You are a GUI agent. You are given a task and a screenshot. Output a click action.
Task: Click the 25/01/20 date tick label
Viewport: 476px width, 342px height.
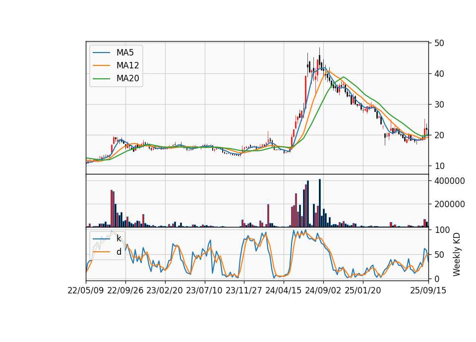(363, 290)
